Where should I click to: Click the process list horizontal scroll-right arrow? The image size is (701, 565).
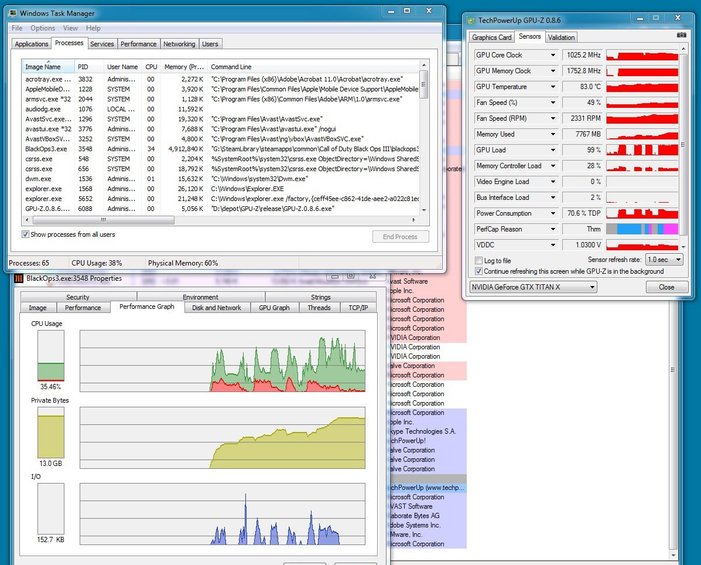(x=413, y=220)
